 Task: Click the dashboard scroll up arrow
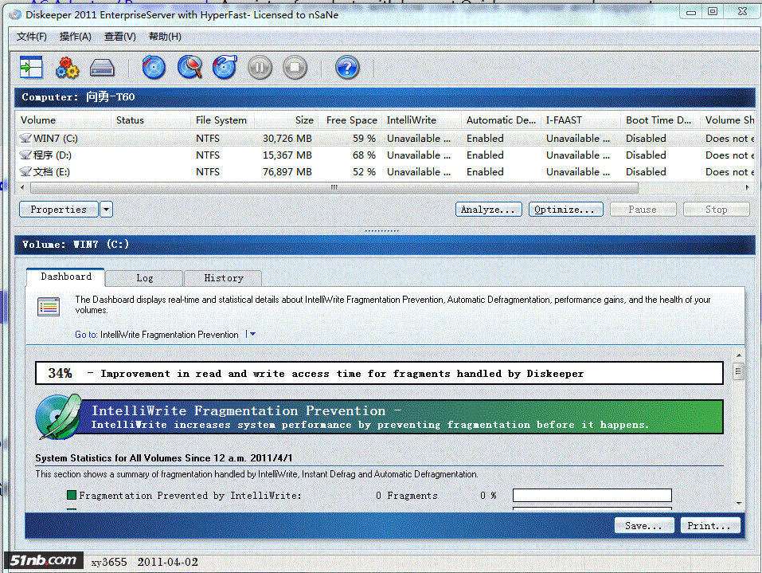[739, 355]
